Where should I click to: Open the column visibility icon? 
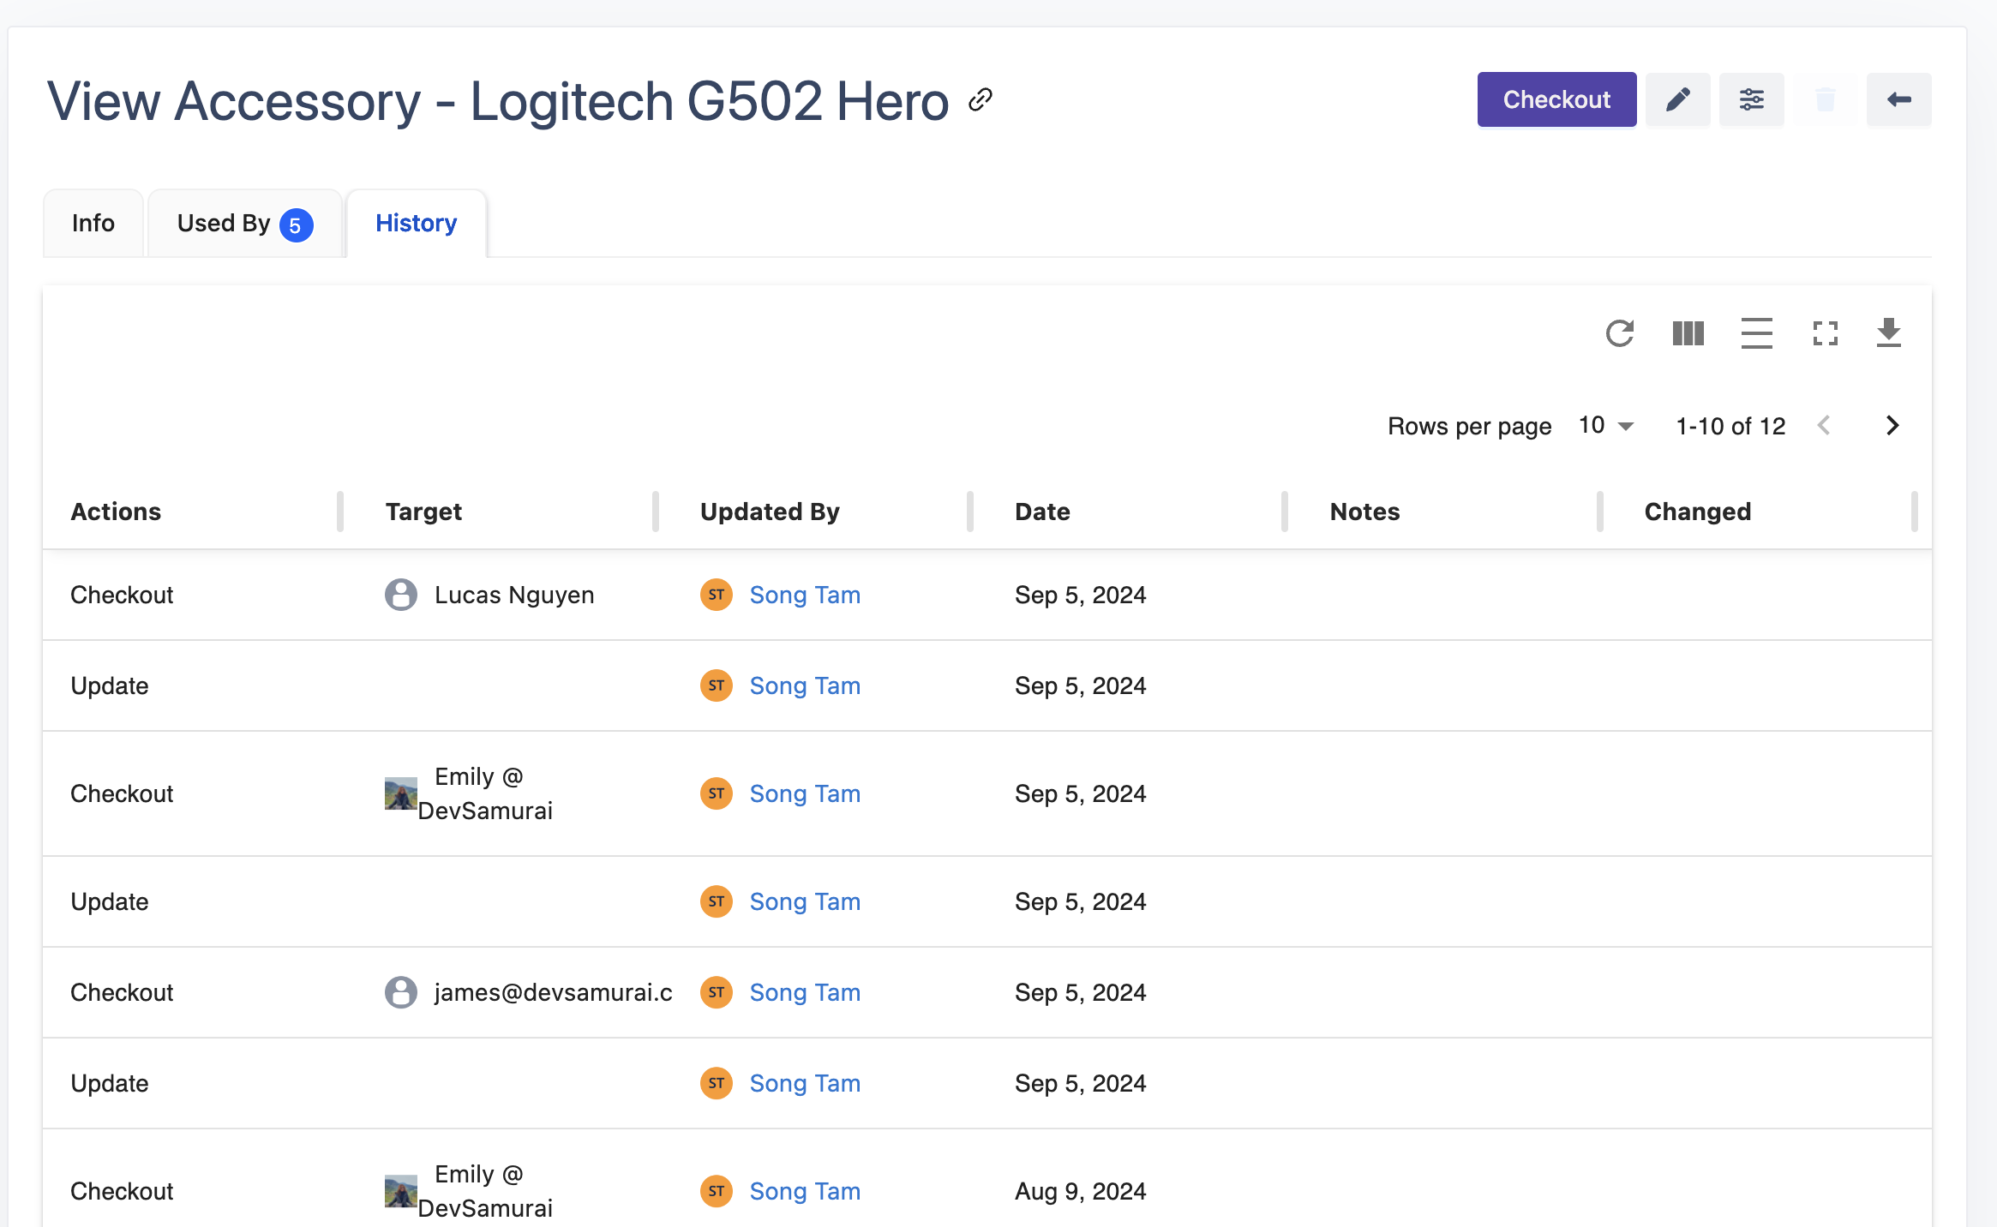tap(1688, 333)
